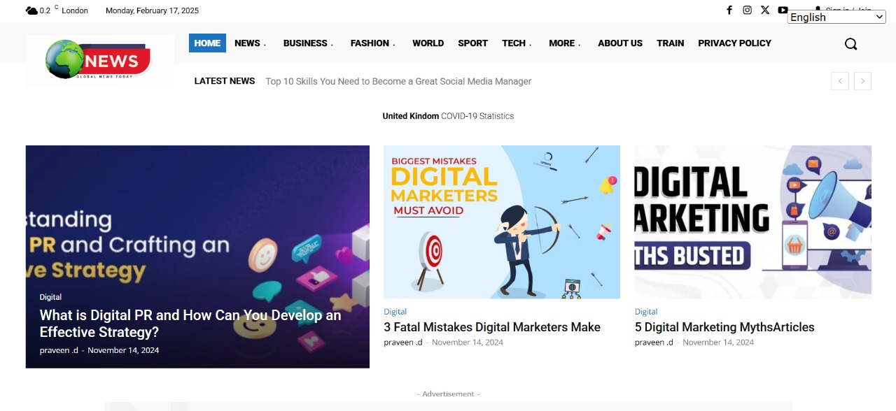
Task: Click the Biggest Mistakes Digital Marketers image
Action: pyautogui.click(x=501, y=222)
